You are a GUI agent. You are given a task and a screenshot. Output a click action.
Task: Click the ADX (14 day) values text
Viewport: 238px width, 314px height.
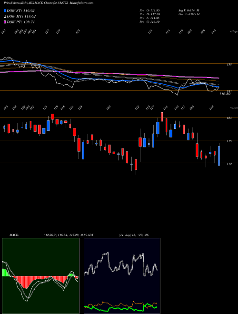tap(134, 235)
